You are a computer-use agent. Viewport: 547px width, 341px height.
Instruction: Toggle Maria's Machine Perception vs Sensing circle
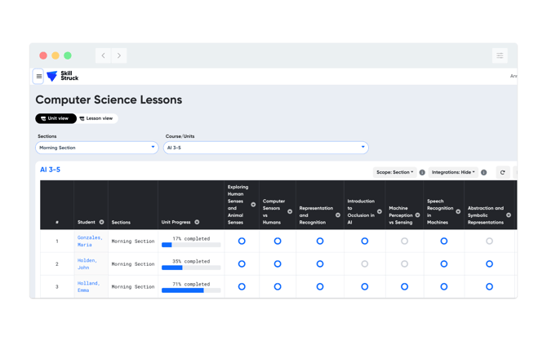(404, 241)
